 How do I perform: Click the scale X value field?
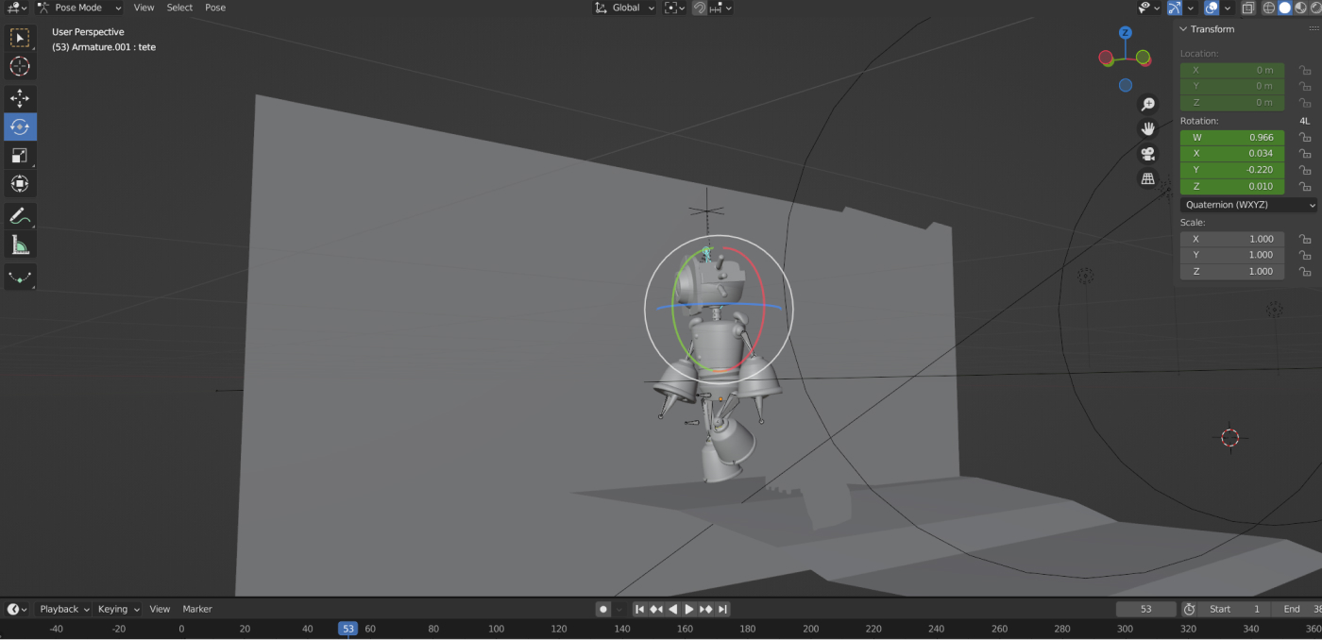[x=1232, y=239]
